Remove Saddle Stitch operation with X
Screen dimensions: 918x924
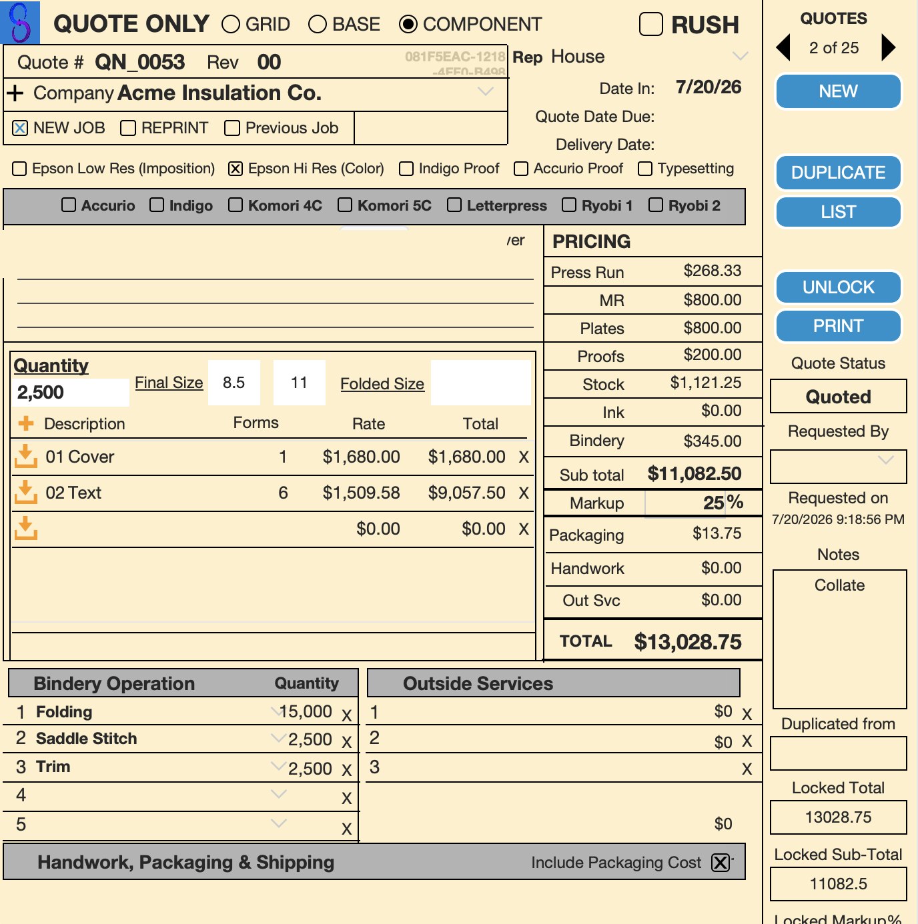(347, 742)
